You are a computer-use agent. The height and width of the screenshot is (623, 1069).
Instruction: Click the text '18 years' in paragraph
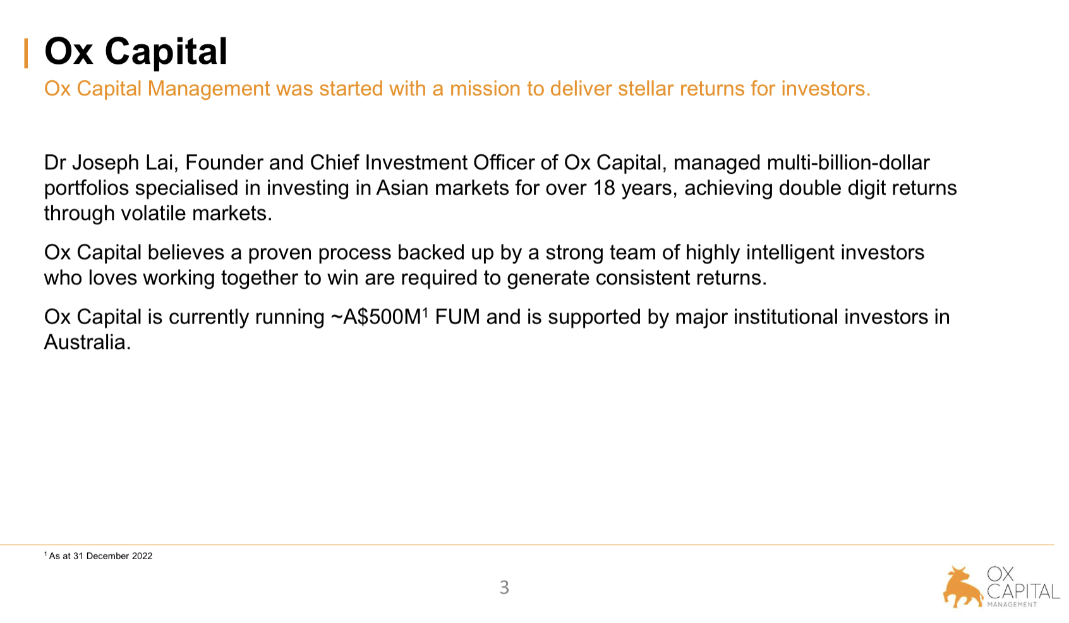(634, 188)
